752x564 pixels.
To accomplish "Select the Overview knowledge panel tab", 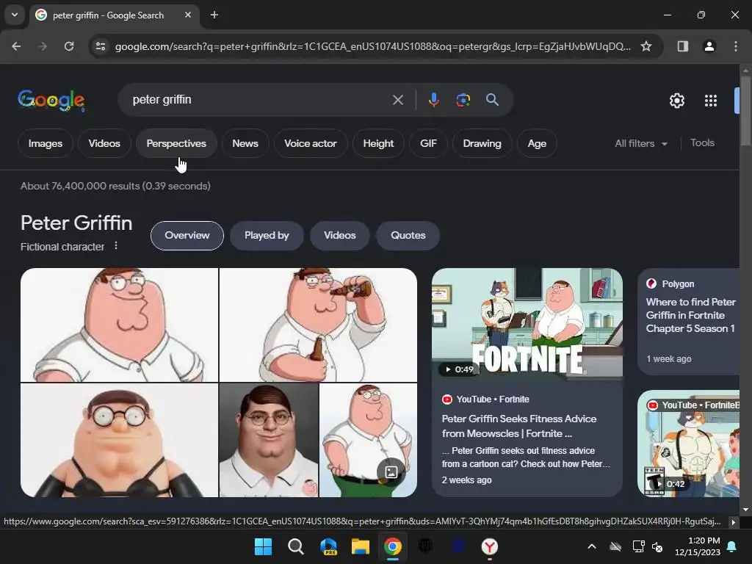I will (x=187, y=236).
